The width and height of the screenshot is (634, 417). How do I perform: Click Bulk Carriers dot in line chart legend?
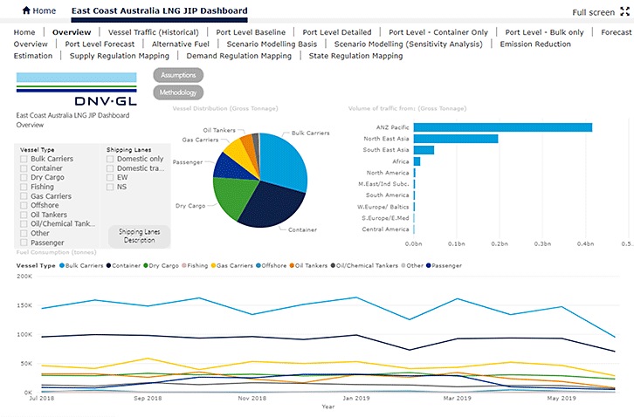(60, 265)
